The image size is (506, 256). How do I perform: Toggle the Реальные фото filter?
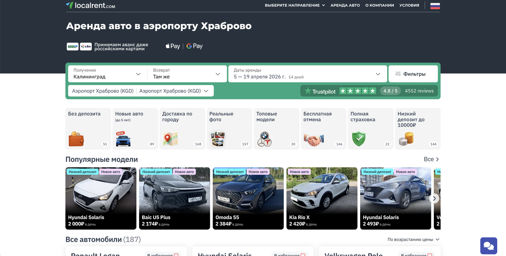pos(229,129)
